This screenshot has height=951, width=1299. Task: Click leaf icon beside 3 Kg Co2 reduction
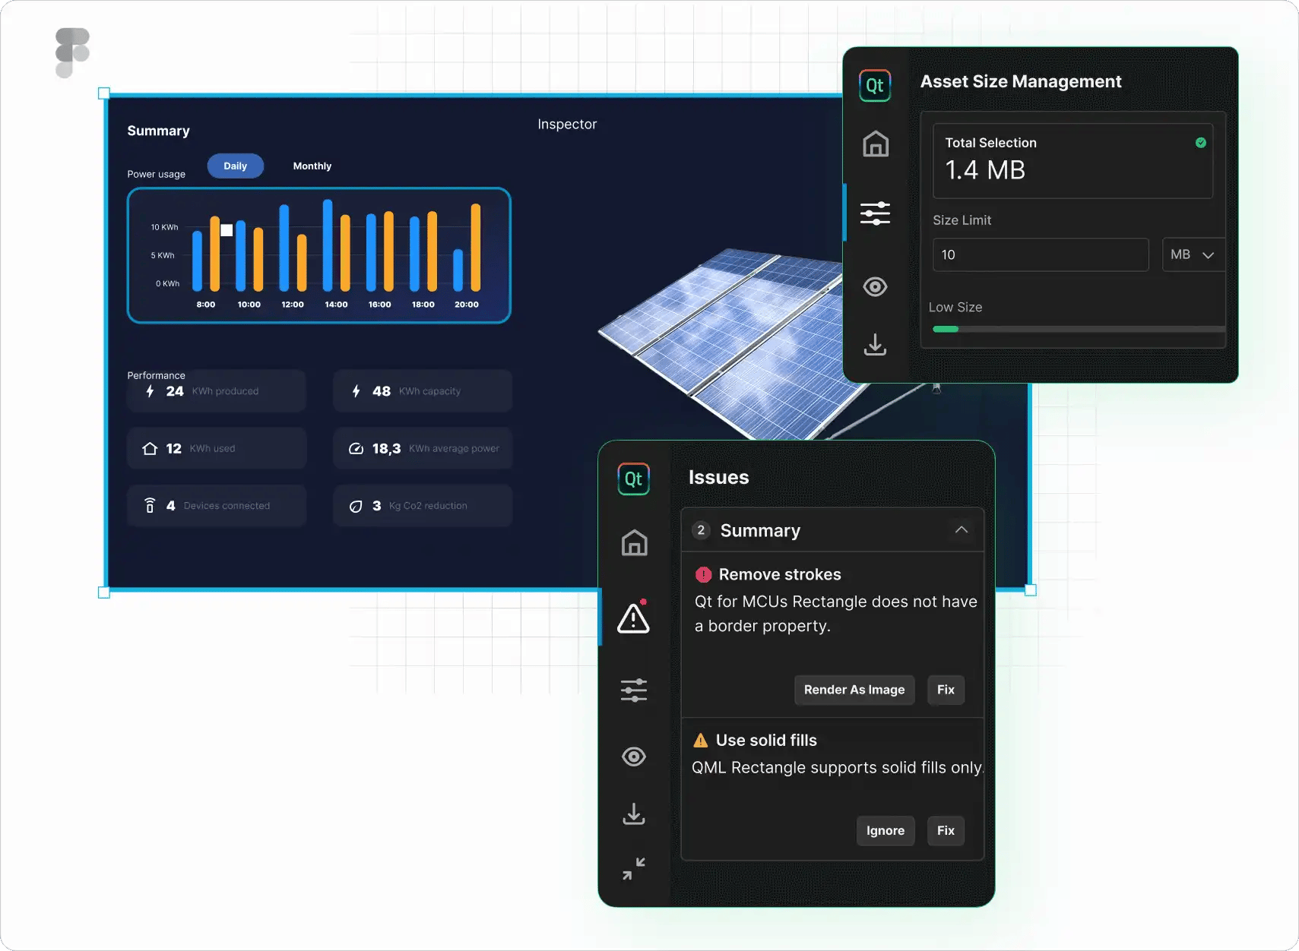[356, 506]
